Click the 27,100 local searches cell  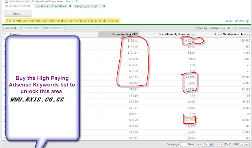coord(246,77)
